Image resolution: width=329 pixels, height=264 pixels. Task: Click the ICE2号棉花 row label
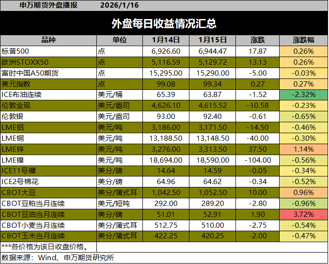20,182
